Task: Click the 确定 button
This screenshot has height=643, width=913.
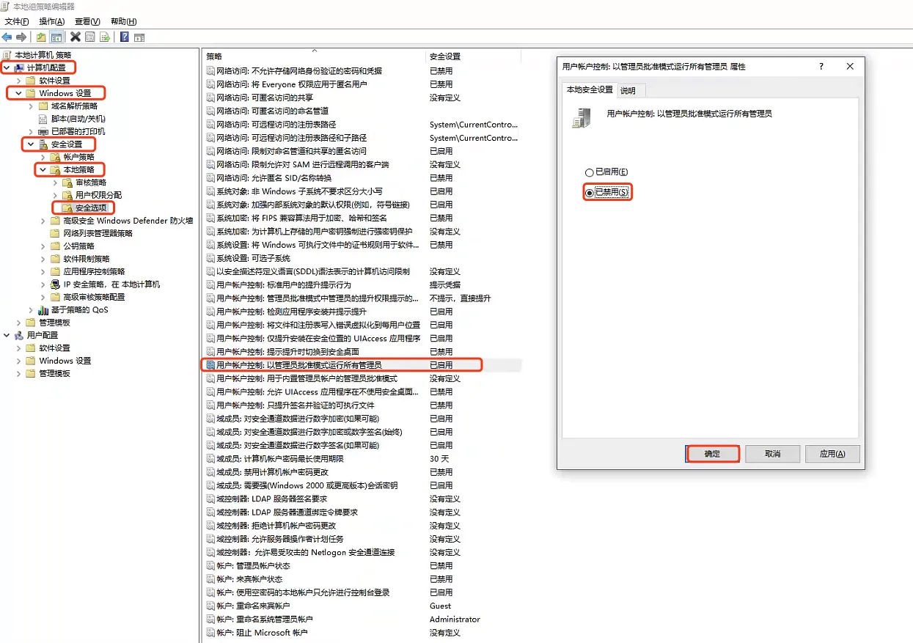Action: click(x=712, y=454)
